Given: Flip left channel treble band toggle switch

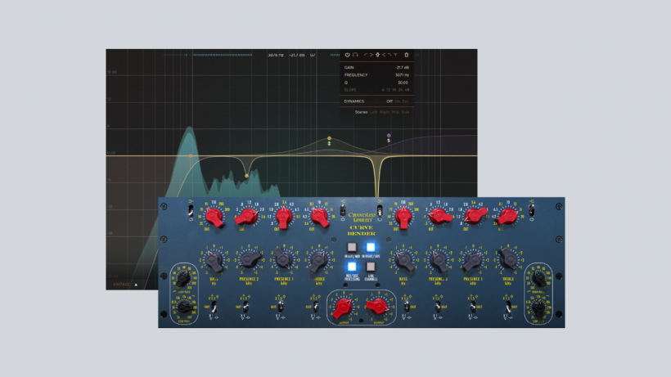Looking at the screenshot, I should pyautogui.click(x=315, y=307).
